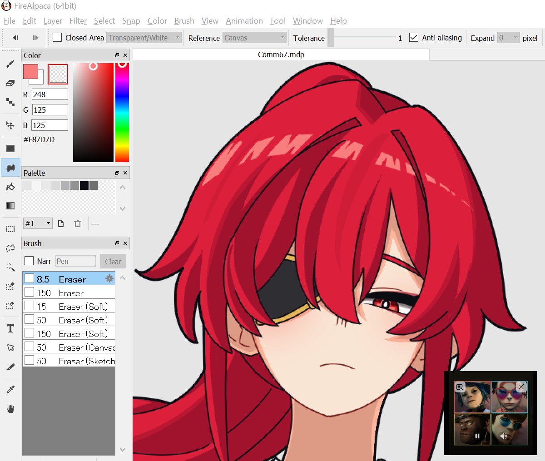The height and width of the screenshot is (461, 545).
Task: Select the Gradient tool icon
Action: (x=10, y=206)
